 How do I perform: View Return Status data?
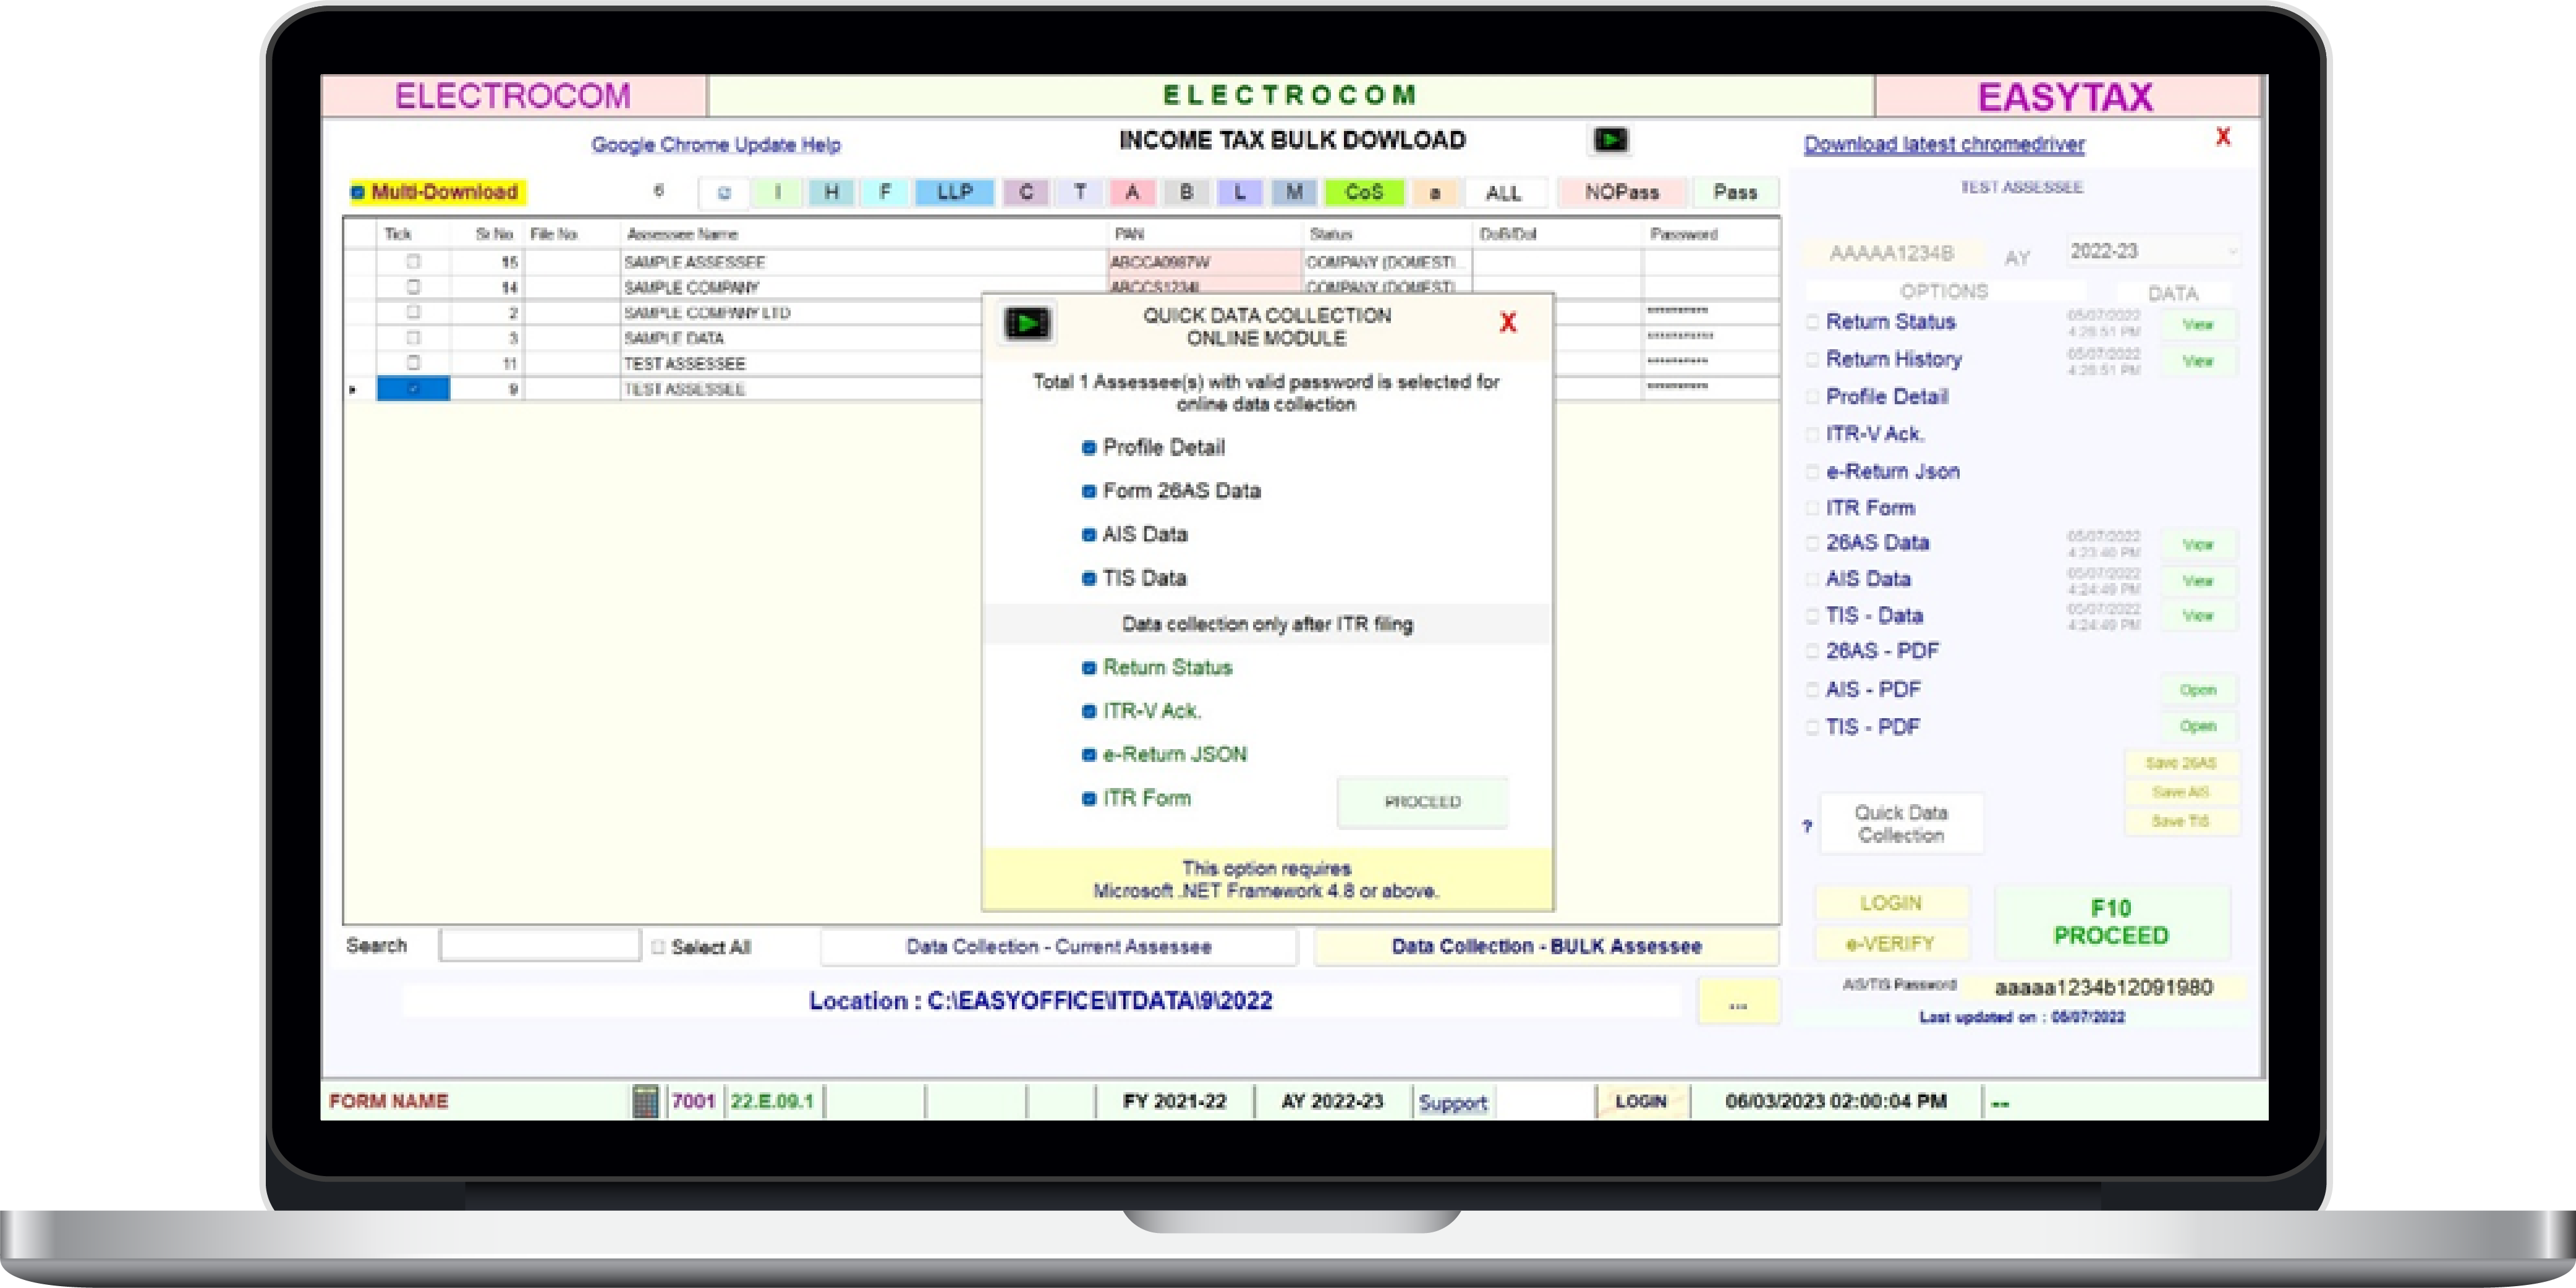pos(2197,325)
